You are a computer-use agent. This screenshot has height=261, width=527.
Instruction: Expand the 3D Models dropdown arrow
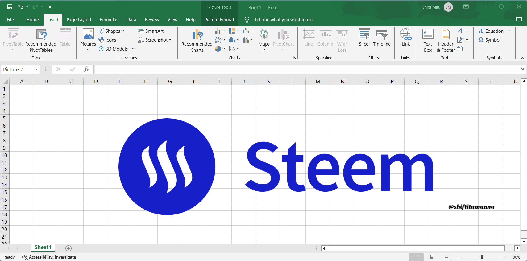(x=133, y=49)
